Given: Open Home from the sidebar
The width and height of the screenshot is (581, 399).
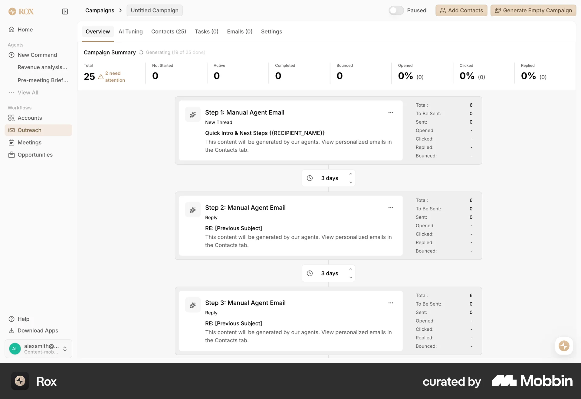Looking at the screenshot, I should [25, 29].
